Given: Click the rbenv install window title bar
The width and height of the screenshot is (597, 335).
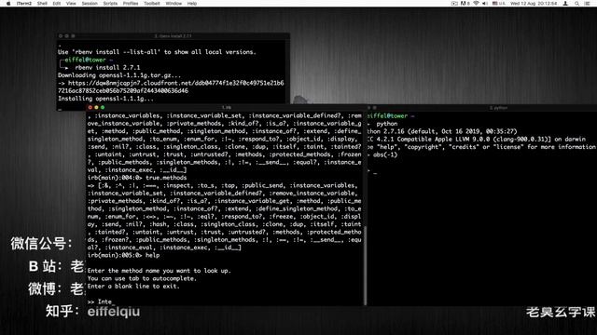Looking at the screenshot, I should click(x=174, y=35).
